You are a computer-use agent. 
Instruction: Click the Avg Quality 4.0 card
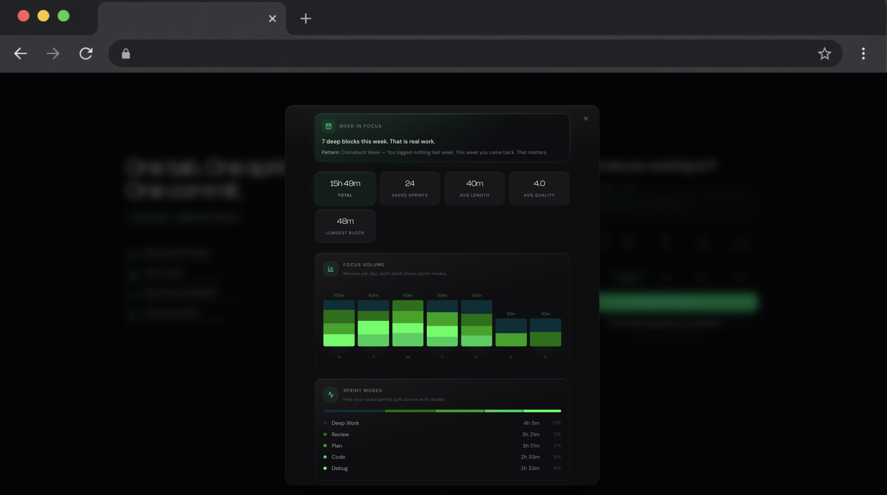coord(539,188)
